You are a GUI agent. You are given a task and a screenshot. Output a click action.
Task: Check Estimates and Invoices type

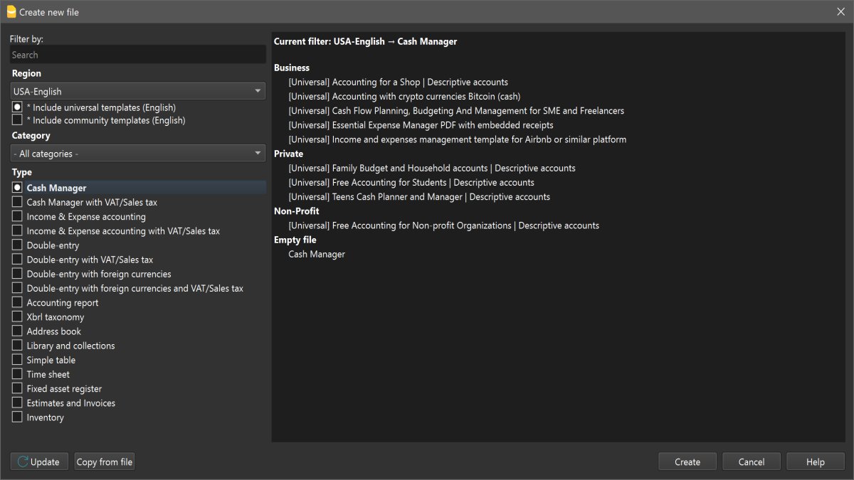tap(18, 403)
